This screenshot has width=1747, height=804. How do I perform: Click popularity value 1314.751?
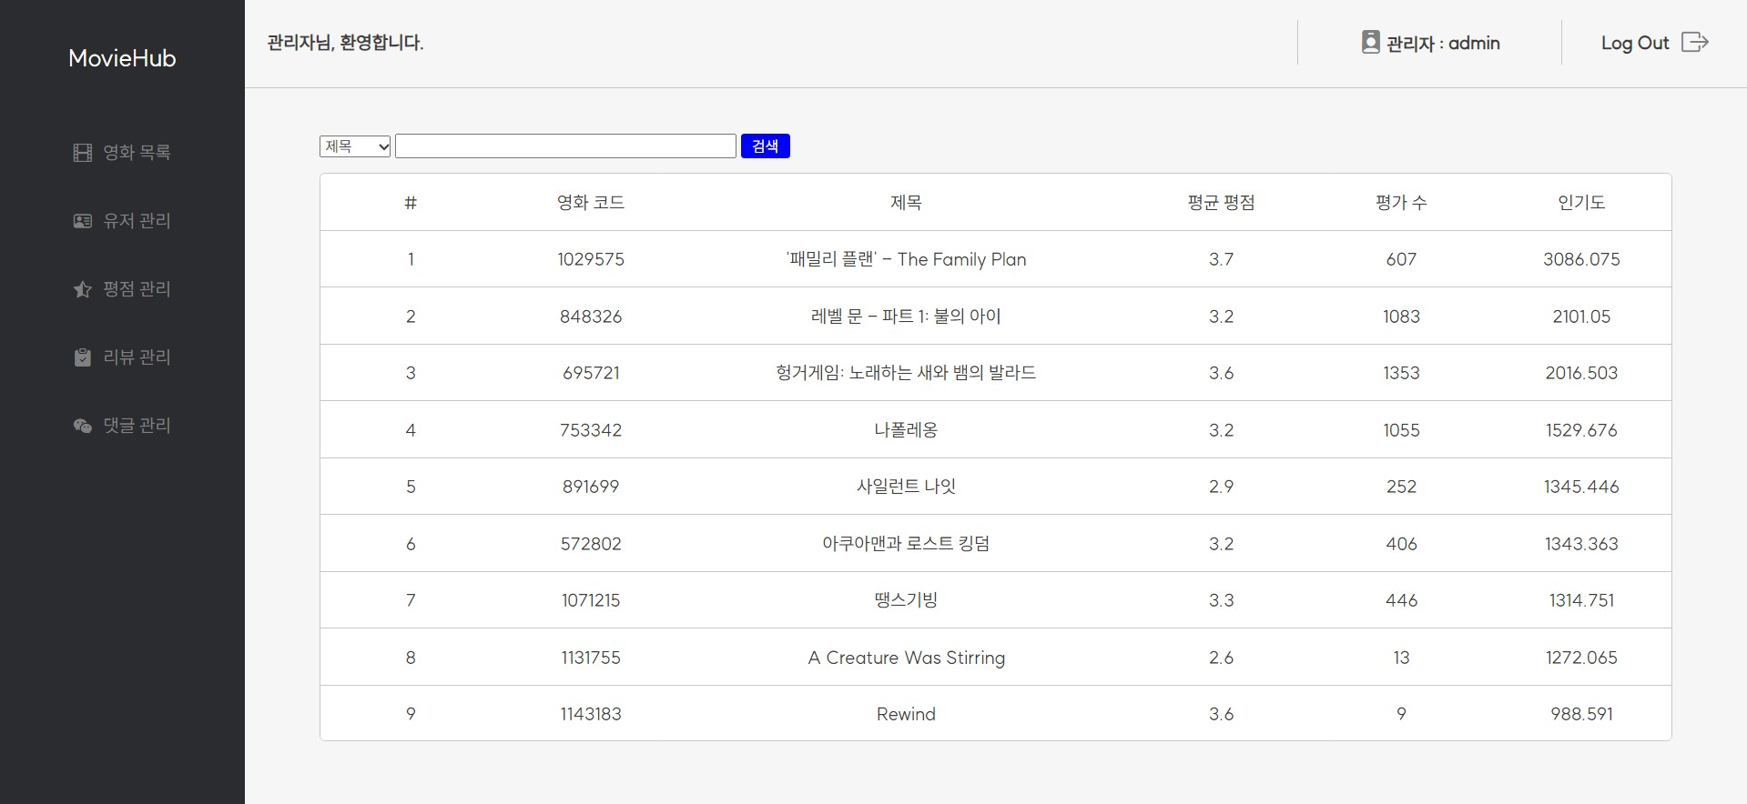tap(1581, 600)
